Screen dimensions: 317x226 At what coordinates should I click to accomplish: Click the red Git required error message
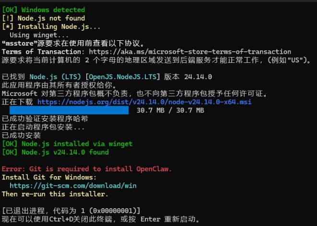[x=87, y=169]
